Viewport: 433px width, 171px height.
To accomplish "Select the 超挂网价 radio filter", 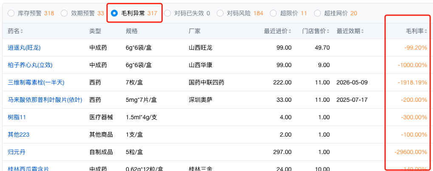I will pyautogui.click(x=317, y=13).
